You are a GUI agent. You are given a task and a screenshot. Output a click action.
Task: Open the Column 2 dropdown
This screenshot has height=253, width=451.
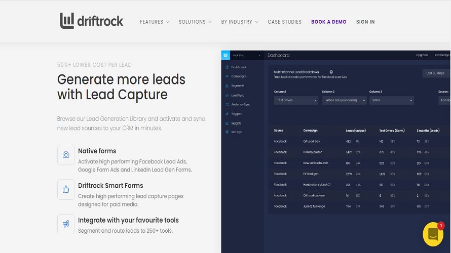344,100
